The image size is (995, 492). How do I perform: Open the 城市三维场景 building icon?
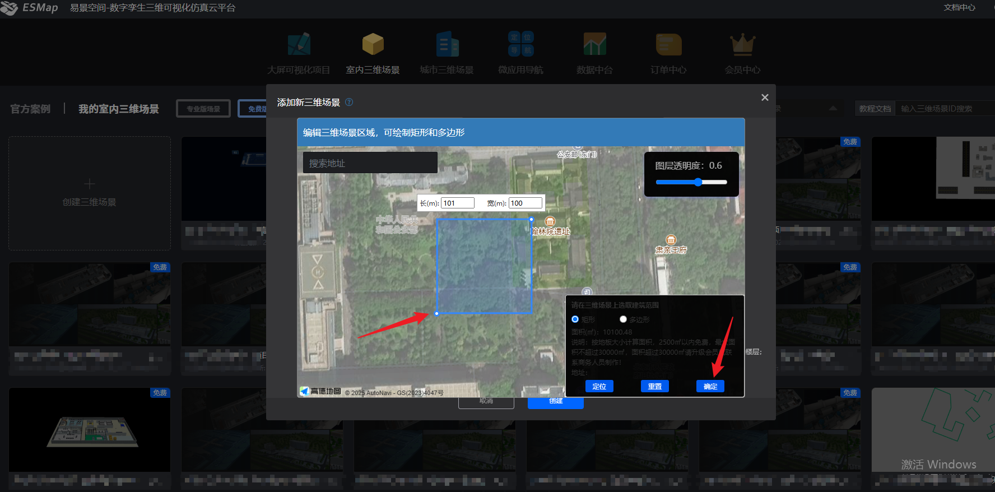click(x=447, y=44)
